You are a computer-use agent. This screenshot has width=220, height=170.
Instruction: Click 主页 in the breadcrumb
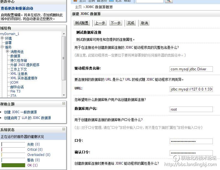coord(78,7)
